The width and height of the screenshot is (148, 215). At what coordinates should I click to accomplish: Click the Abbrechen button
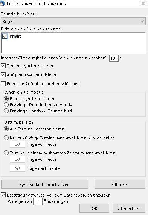pos(129,209)
